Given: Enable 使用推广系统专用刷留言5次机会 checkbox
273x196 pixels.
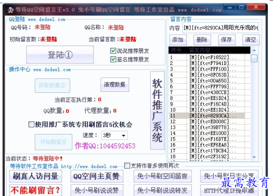Looking at the screenshot, I should (x=31, y=124).
